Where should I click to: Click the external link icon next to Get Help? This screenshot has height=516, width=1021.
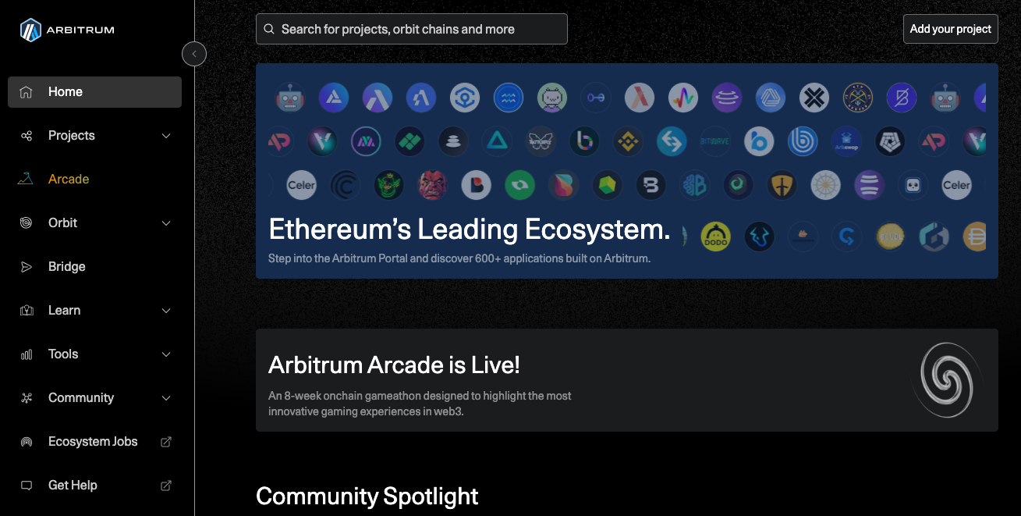point(165,485)
